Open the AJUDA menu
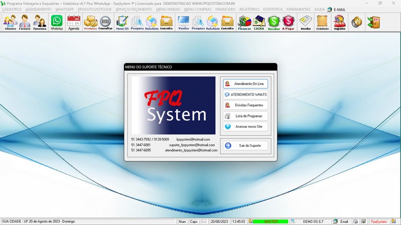This screenshot has height=225, width=401. (319, 9)
